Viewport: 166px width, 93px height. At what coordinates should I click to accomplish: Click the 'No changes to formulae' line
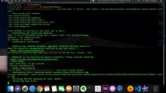(x=21, y=40)
